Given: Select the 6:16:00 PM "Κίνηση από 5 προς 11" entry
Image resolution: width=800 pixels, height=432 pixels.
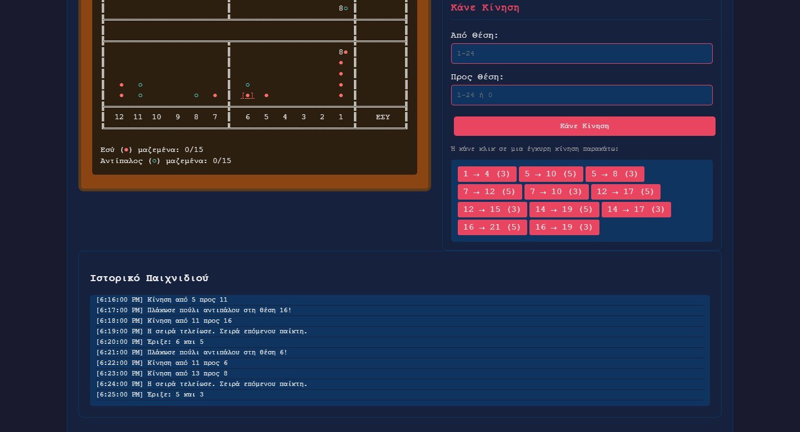Looking at the screenshot, I should click(400, 300).
